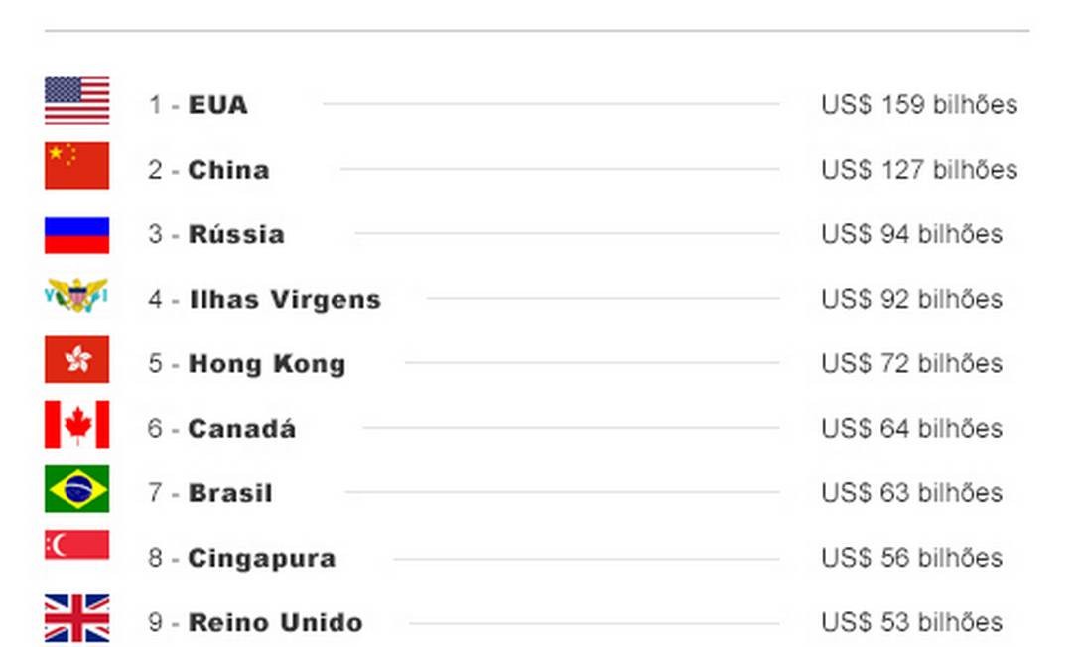Select the Reino Unido label
The width and height of the screenshot is (1078, 647).
click(x=275, y=622)
